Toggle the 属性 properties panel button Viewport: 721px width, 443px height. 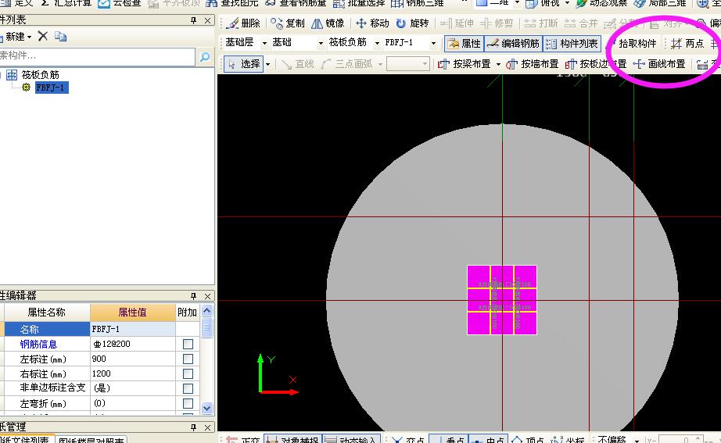point(464,43)
